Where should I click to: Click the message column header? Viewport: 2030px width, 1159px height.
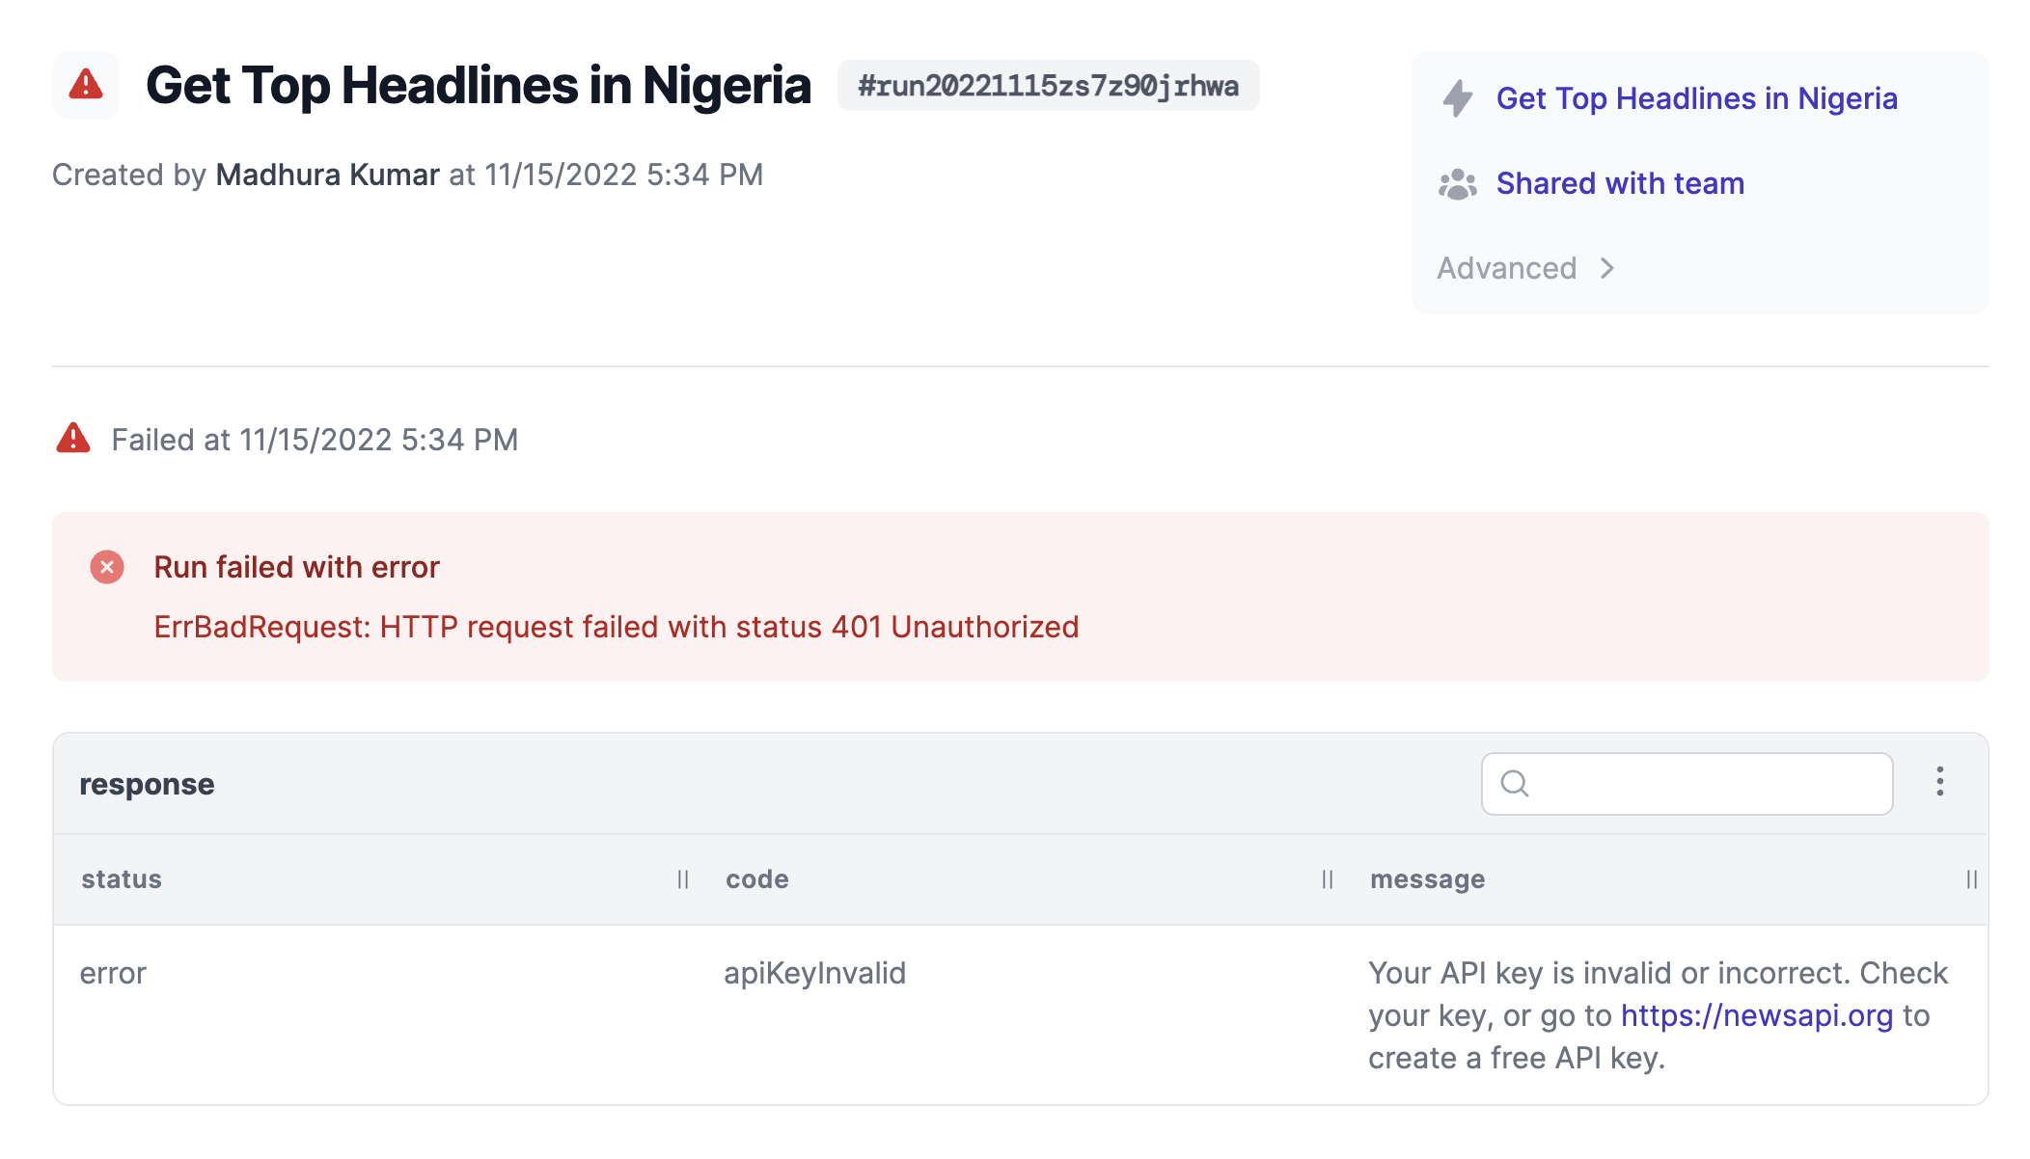click(1427, 879)
